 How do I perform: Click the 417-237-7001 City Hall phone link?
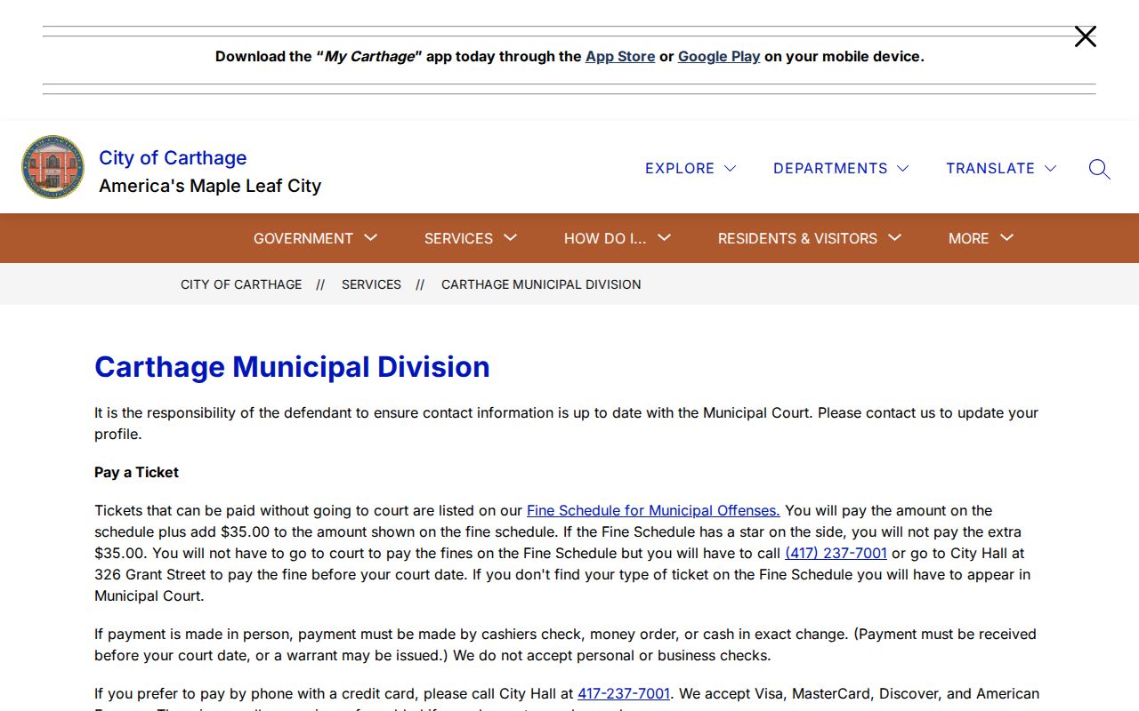click(624, 693)
